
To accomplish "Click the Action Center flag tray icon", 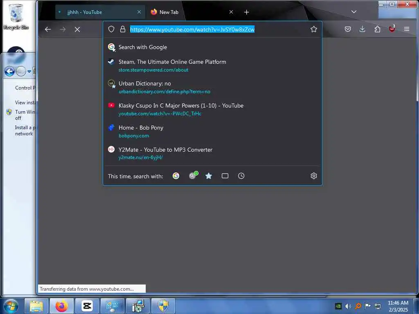I will (x=368, y=306).
